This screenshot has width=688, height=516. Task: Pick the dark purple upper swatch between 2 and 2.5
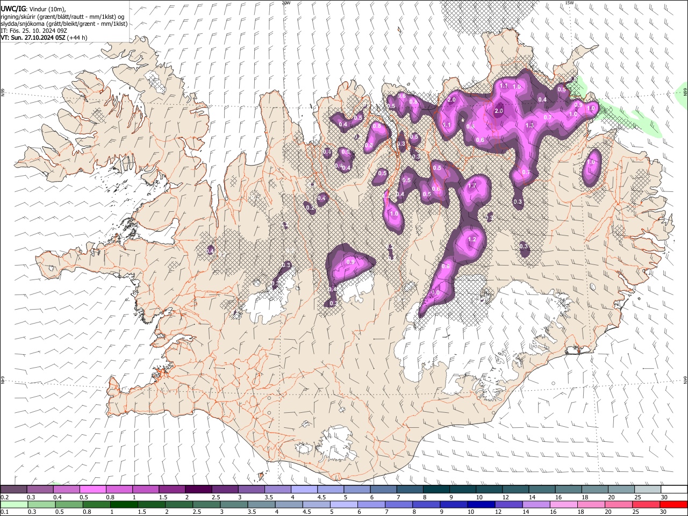point(198,490)
